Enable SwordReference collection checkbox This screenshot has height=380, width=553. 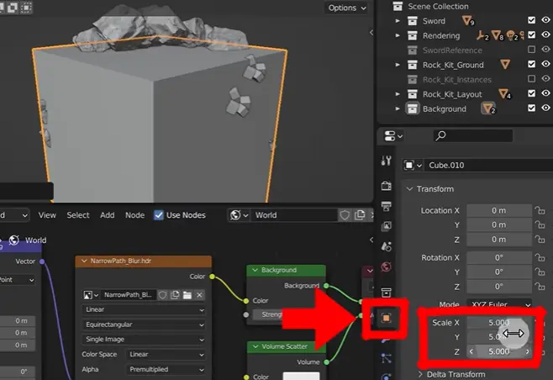click(531, 50)
